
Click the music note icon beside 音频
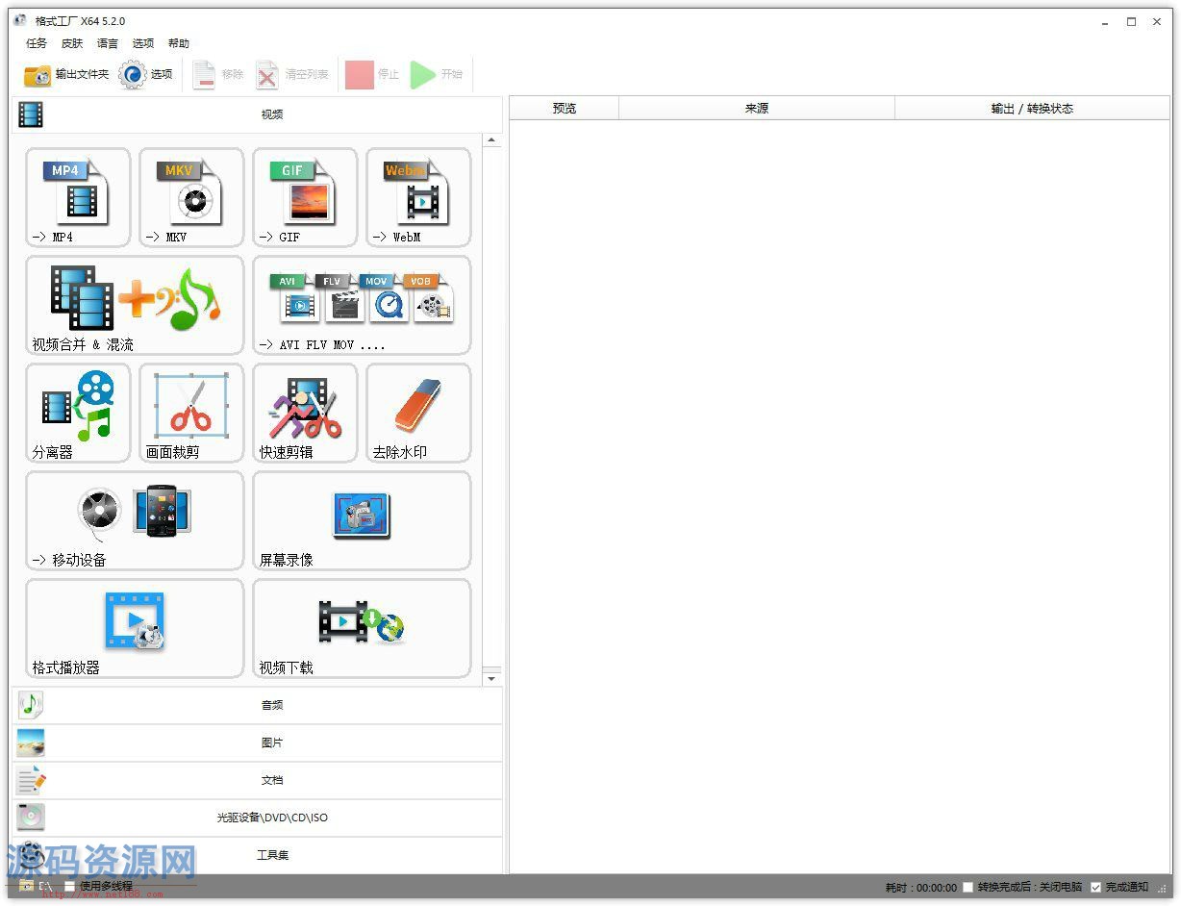coord(31,705)
